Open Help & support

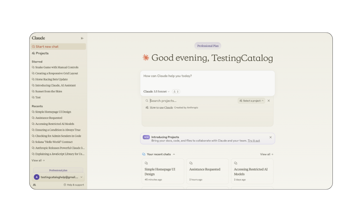coord(74,185)
